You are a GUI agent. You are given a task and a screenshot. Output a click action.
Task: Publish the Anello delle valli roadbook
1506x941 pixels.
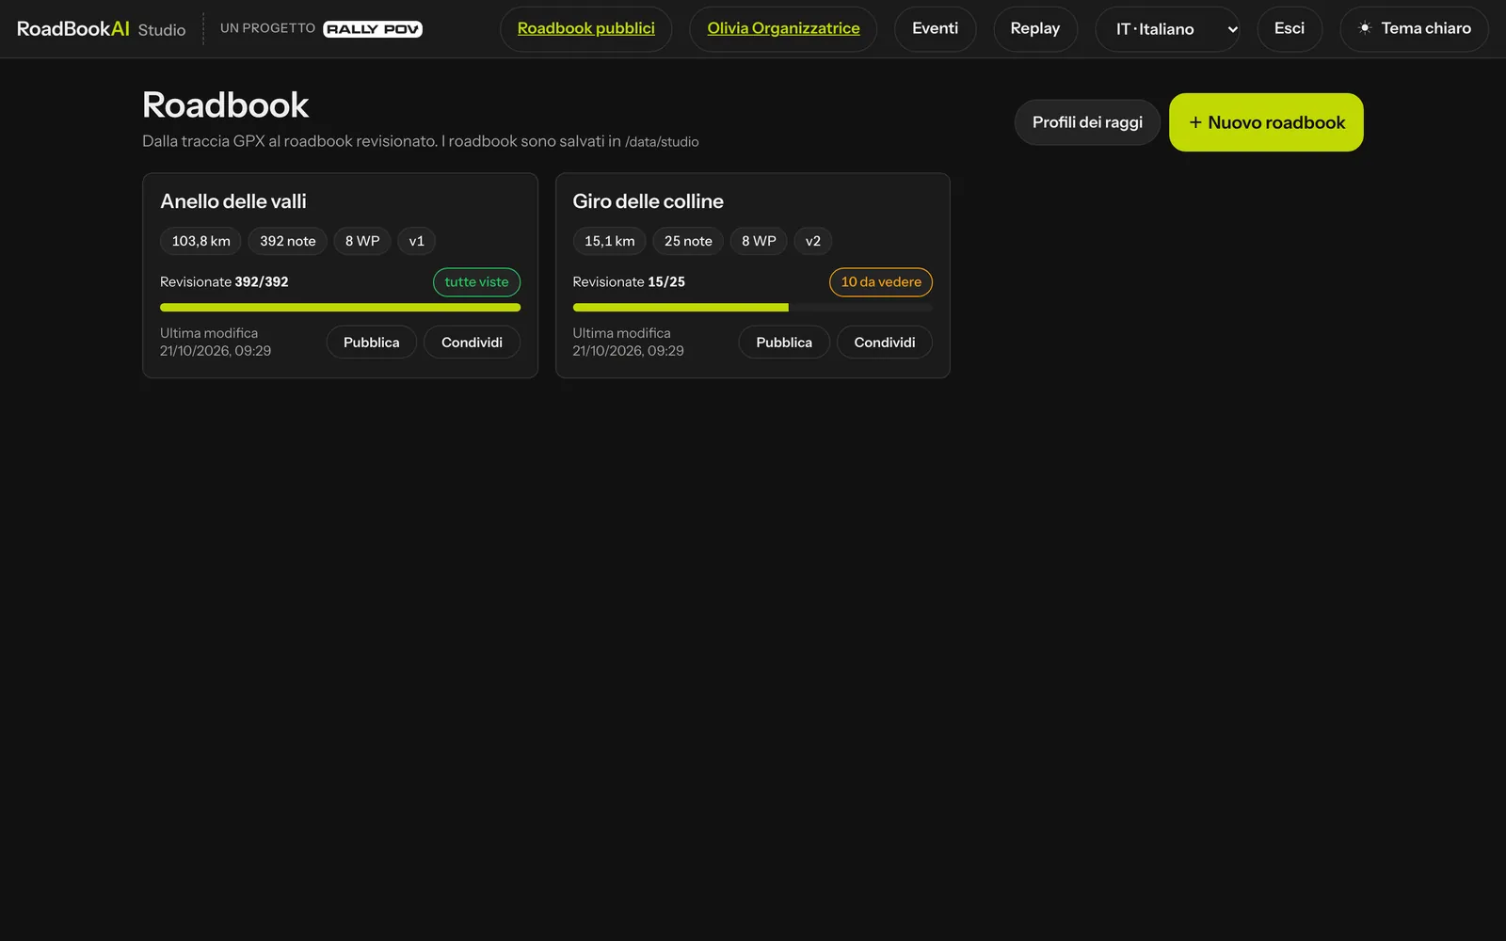pyautogui.click(x=371, y=343)
